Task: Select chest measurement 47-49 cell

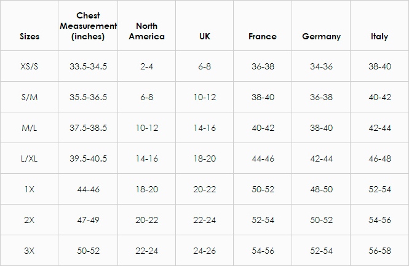Action: pyautogui.click(x=88, y=220)
